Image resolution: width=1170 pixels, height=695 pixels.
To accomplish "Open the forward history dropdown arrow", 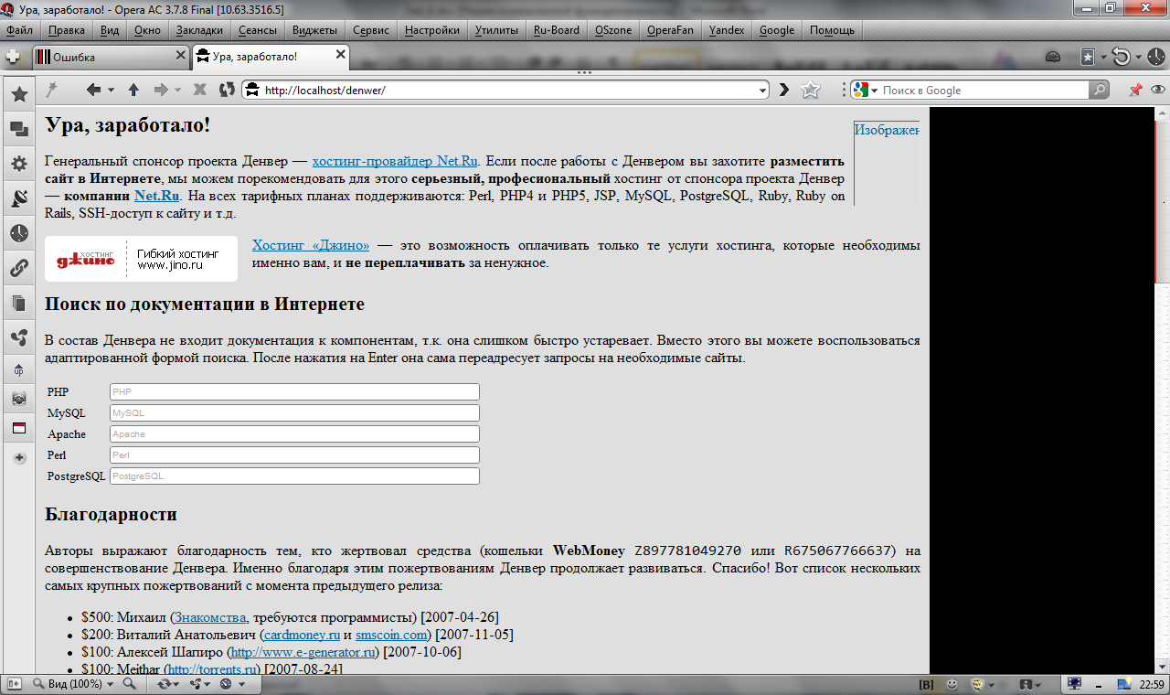I will click(178, 90).
